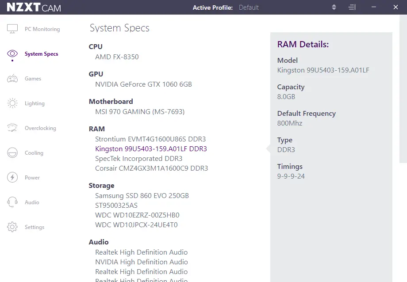Viewport: 407px width, 282px height.
Task: Select Samsung SSD 860 EVO 250GB drive
Action: click(142, 196)
